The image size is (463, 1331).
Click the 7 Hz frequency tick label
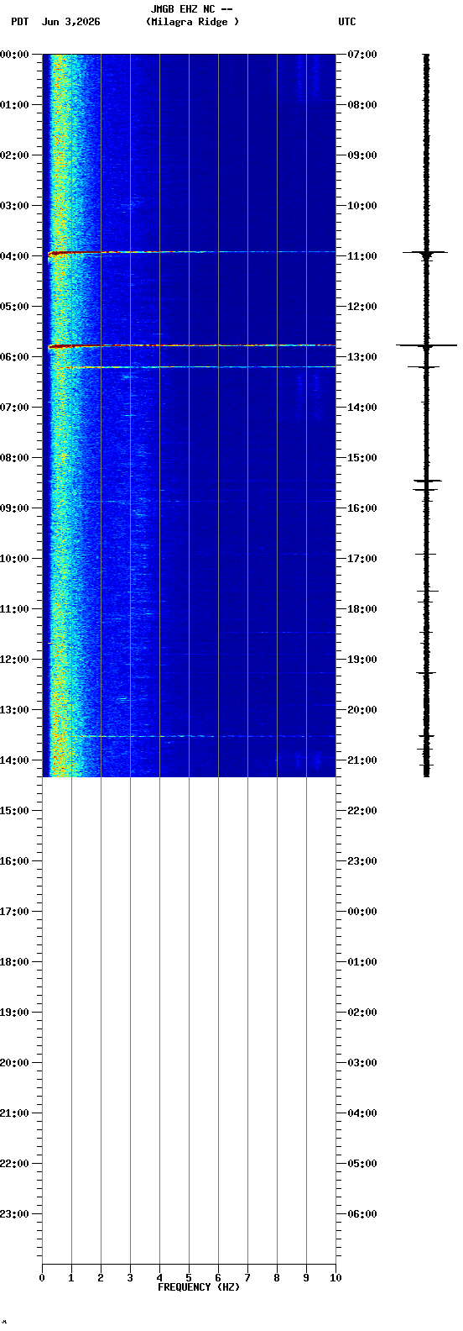pos(247,1278)
